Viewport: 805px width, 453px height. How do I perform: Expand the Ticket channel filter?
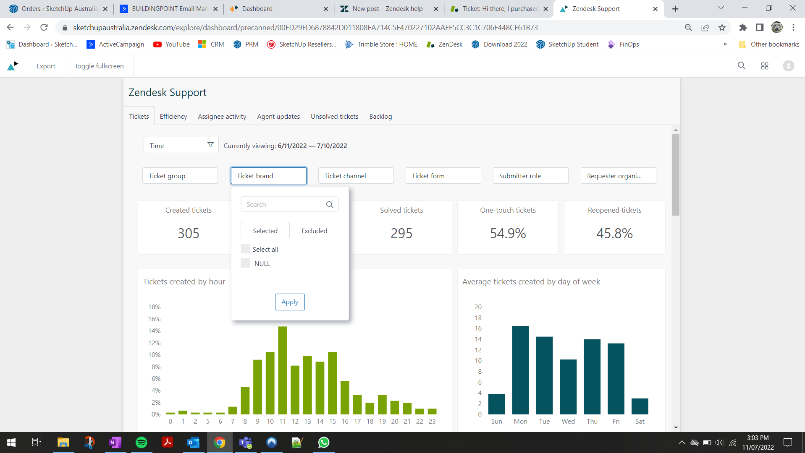(x=355, y=176)
